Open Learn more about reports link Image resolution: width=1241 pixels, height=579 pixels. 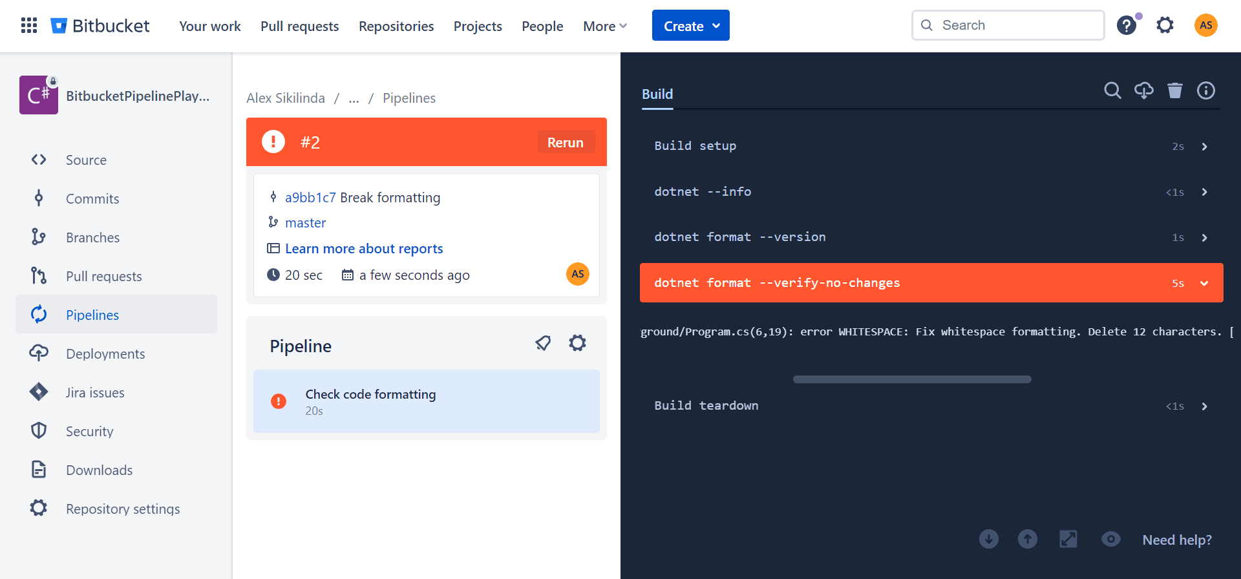click(364, 249)
